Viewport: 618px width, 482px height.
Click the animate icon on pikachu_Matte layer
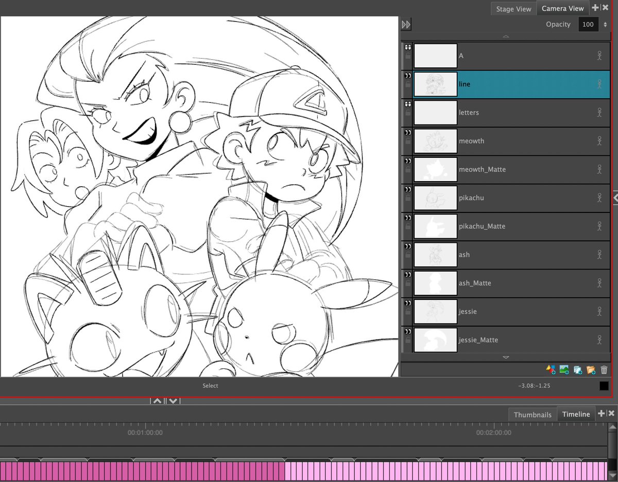[x=599, y=226]
